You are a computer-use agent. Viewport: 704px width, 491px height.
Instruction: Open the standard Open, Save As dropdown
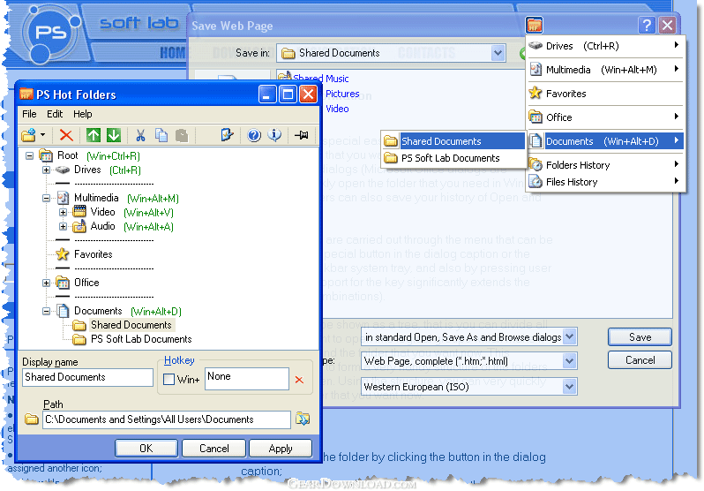(x=569, y=336)
